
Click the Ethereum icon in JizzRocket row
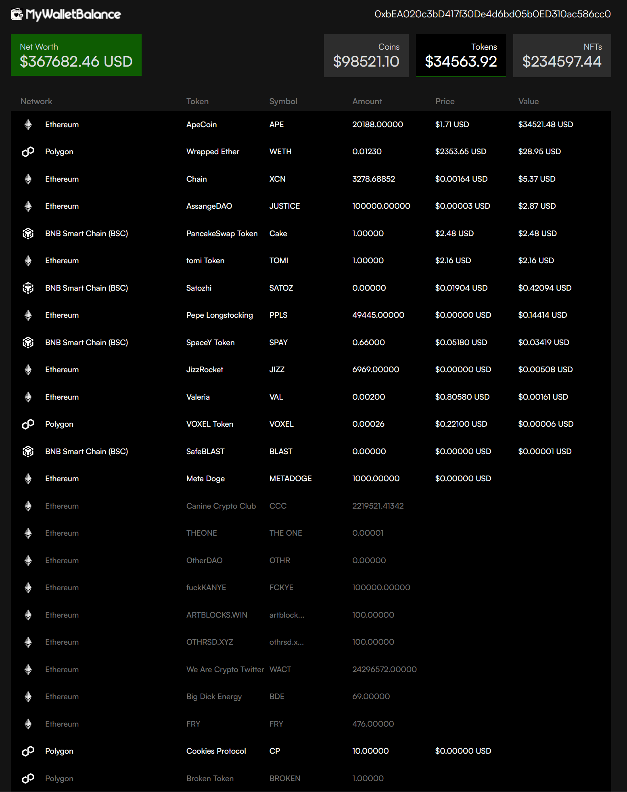coord(28,370)
